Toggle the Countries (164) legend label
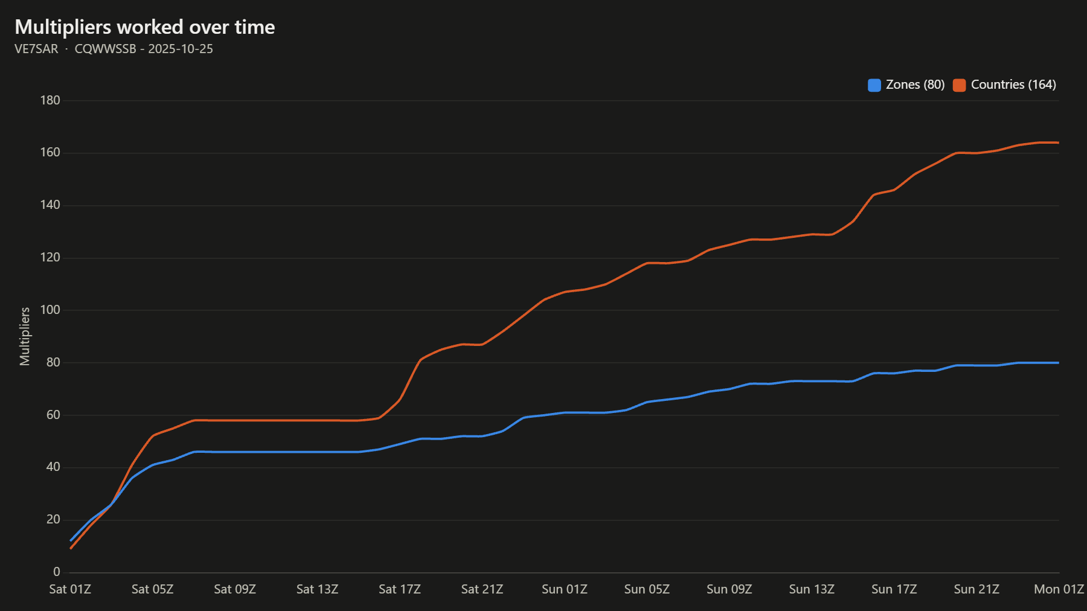Screen dimensions: 1087x611 click(x=1013, y=85)
